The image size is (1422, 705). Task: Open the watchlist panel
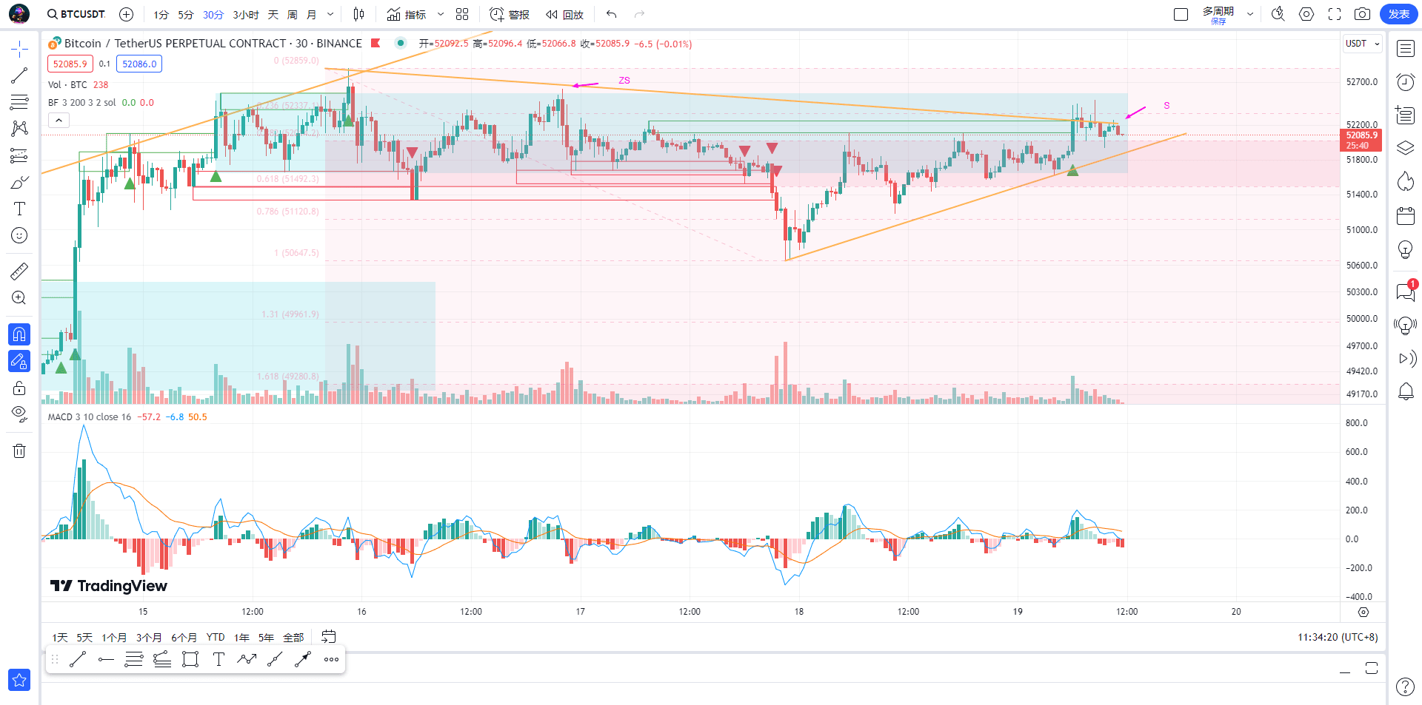pos(1405,49)
